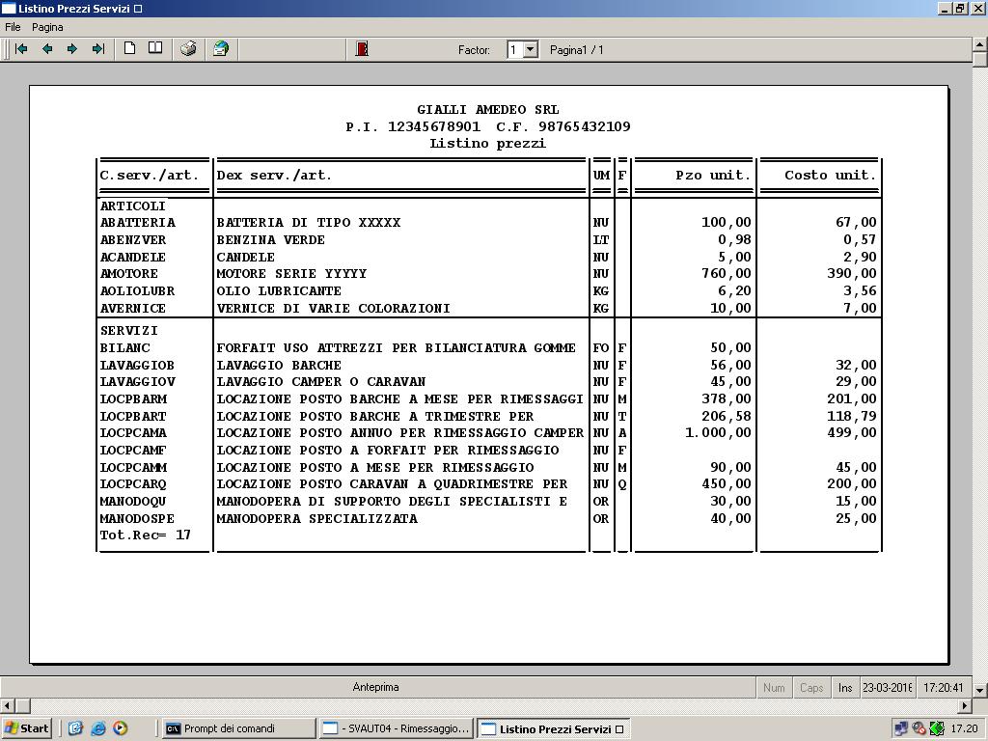
Task: Click the BILANC service code
Action: (124, 347)
